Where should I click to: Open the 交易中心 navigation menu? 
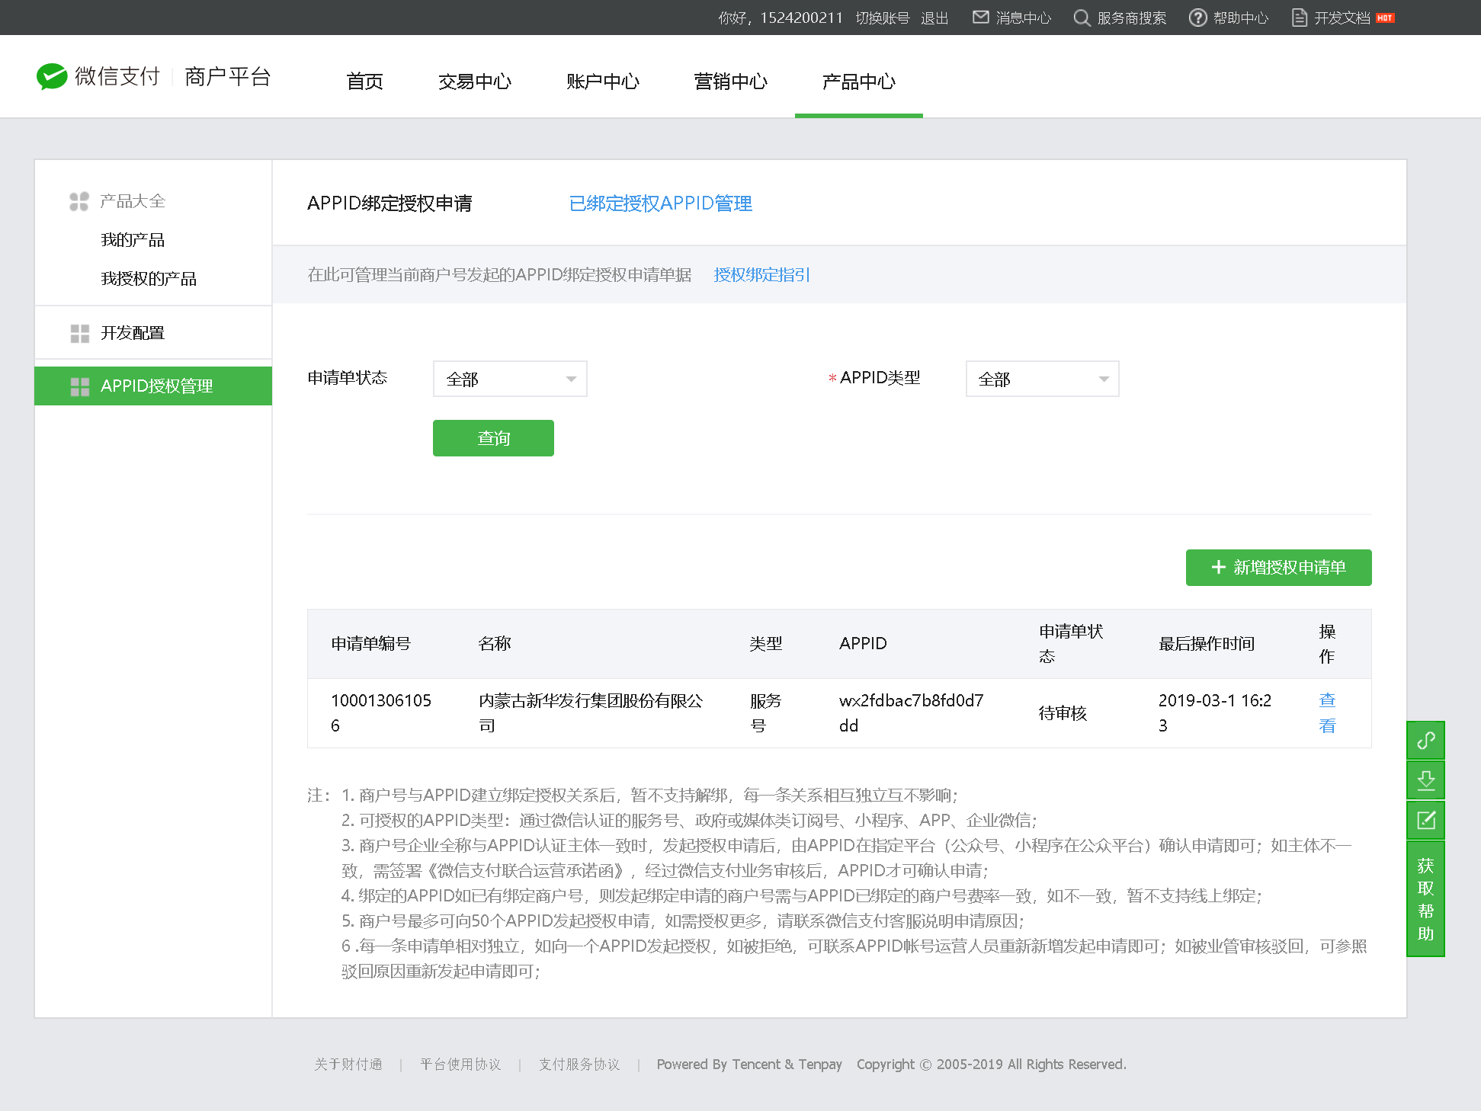click(x=474, y=82)
